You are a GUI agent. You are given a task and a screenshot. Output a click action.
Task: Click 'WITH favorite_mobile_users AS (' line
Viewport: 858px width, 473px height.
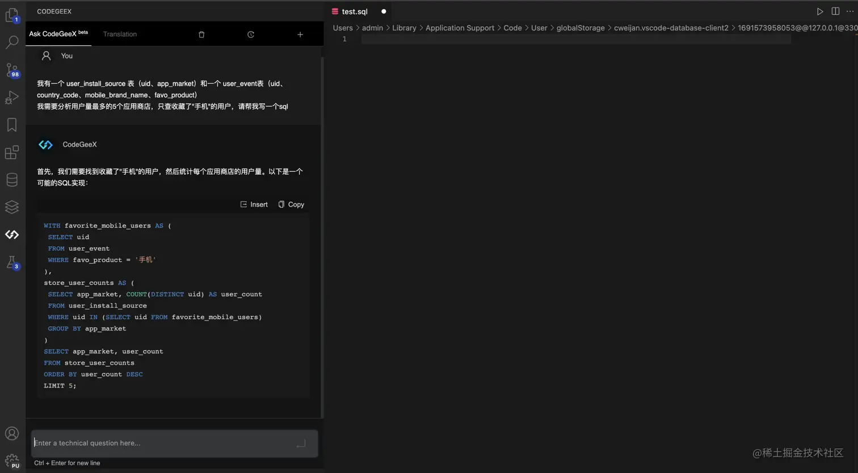pyautogui.click(x=107, y=226)
